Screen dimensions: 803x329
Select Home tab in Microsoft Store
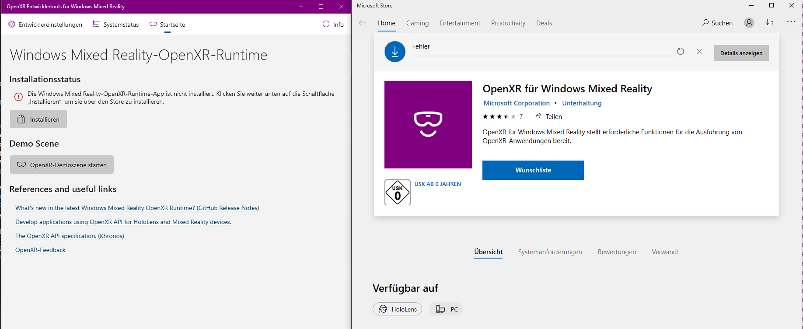[387, 23]
